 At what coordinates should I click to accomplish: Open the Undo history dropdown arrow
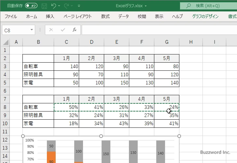(59, 6)
